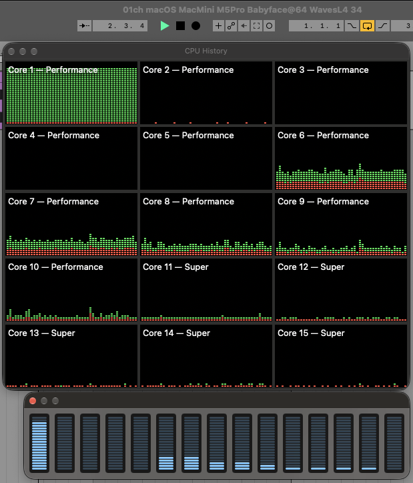Click the Core 10 — Performance label
This screenshot has width=413, height=483.
point(55,267)
